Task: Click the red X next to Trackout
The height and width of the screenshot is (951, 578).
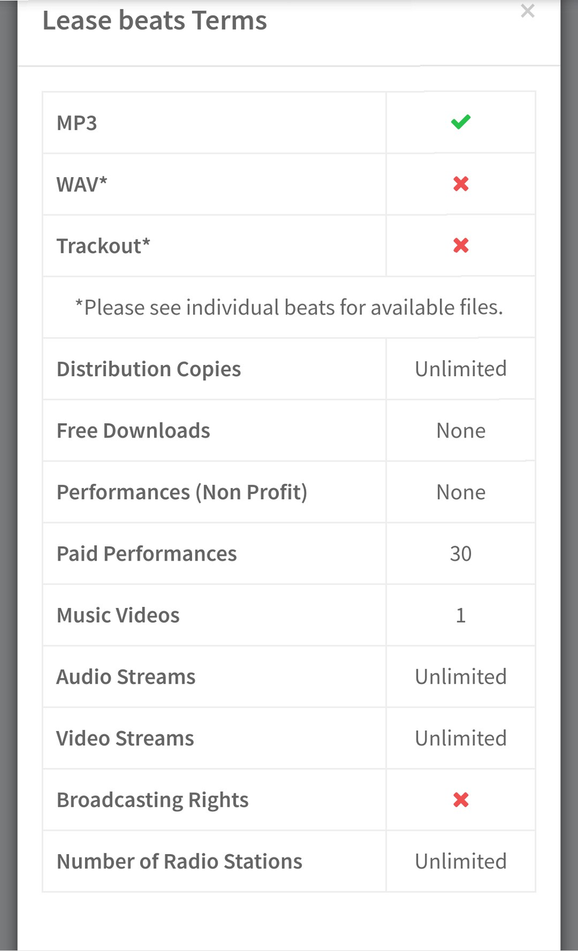Action: pyautogui.click(x=461, y=245)
